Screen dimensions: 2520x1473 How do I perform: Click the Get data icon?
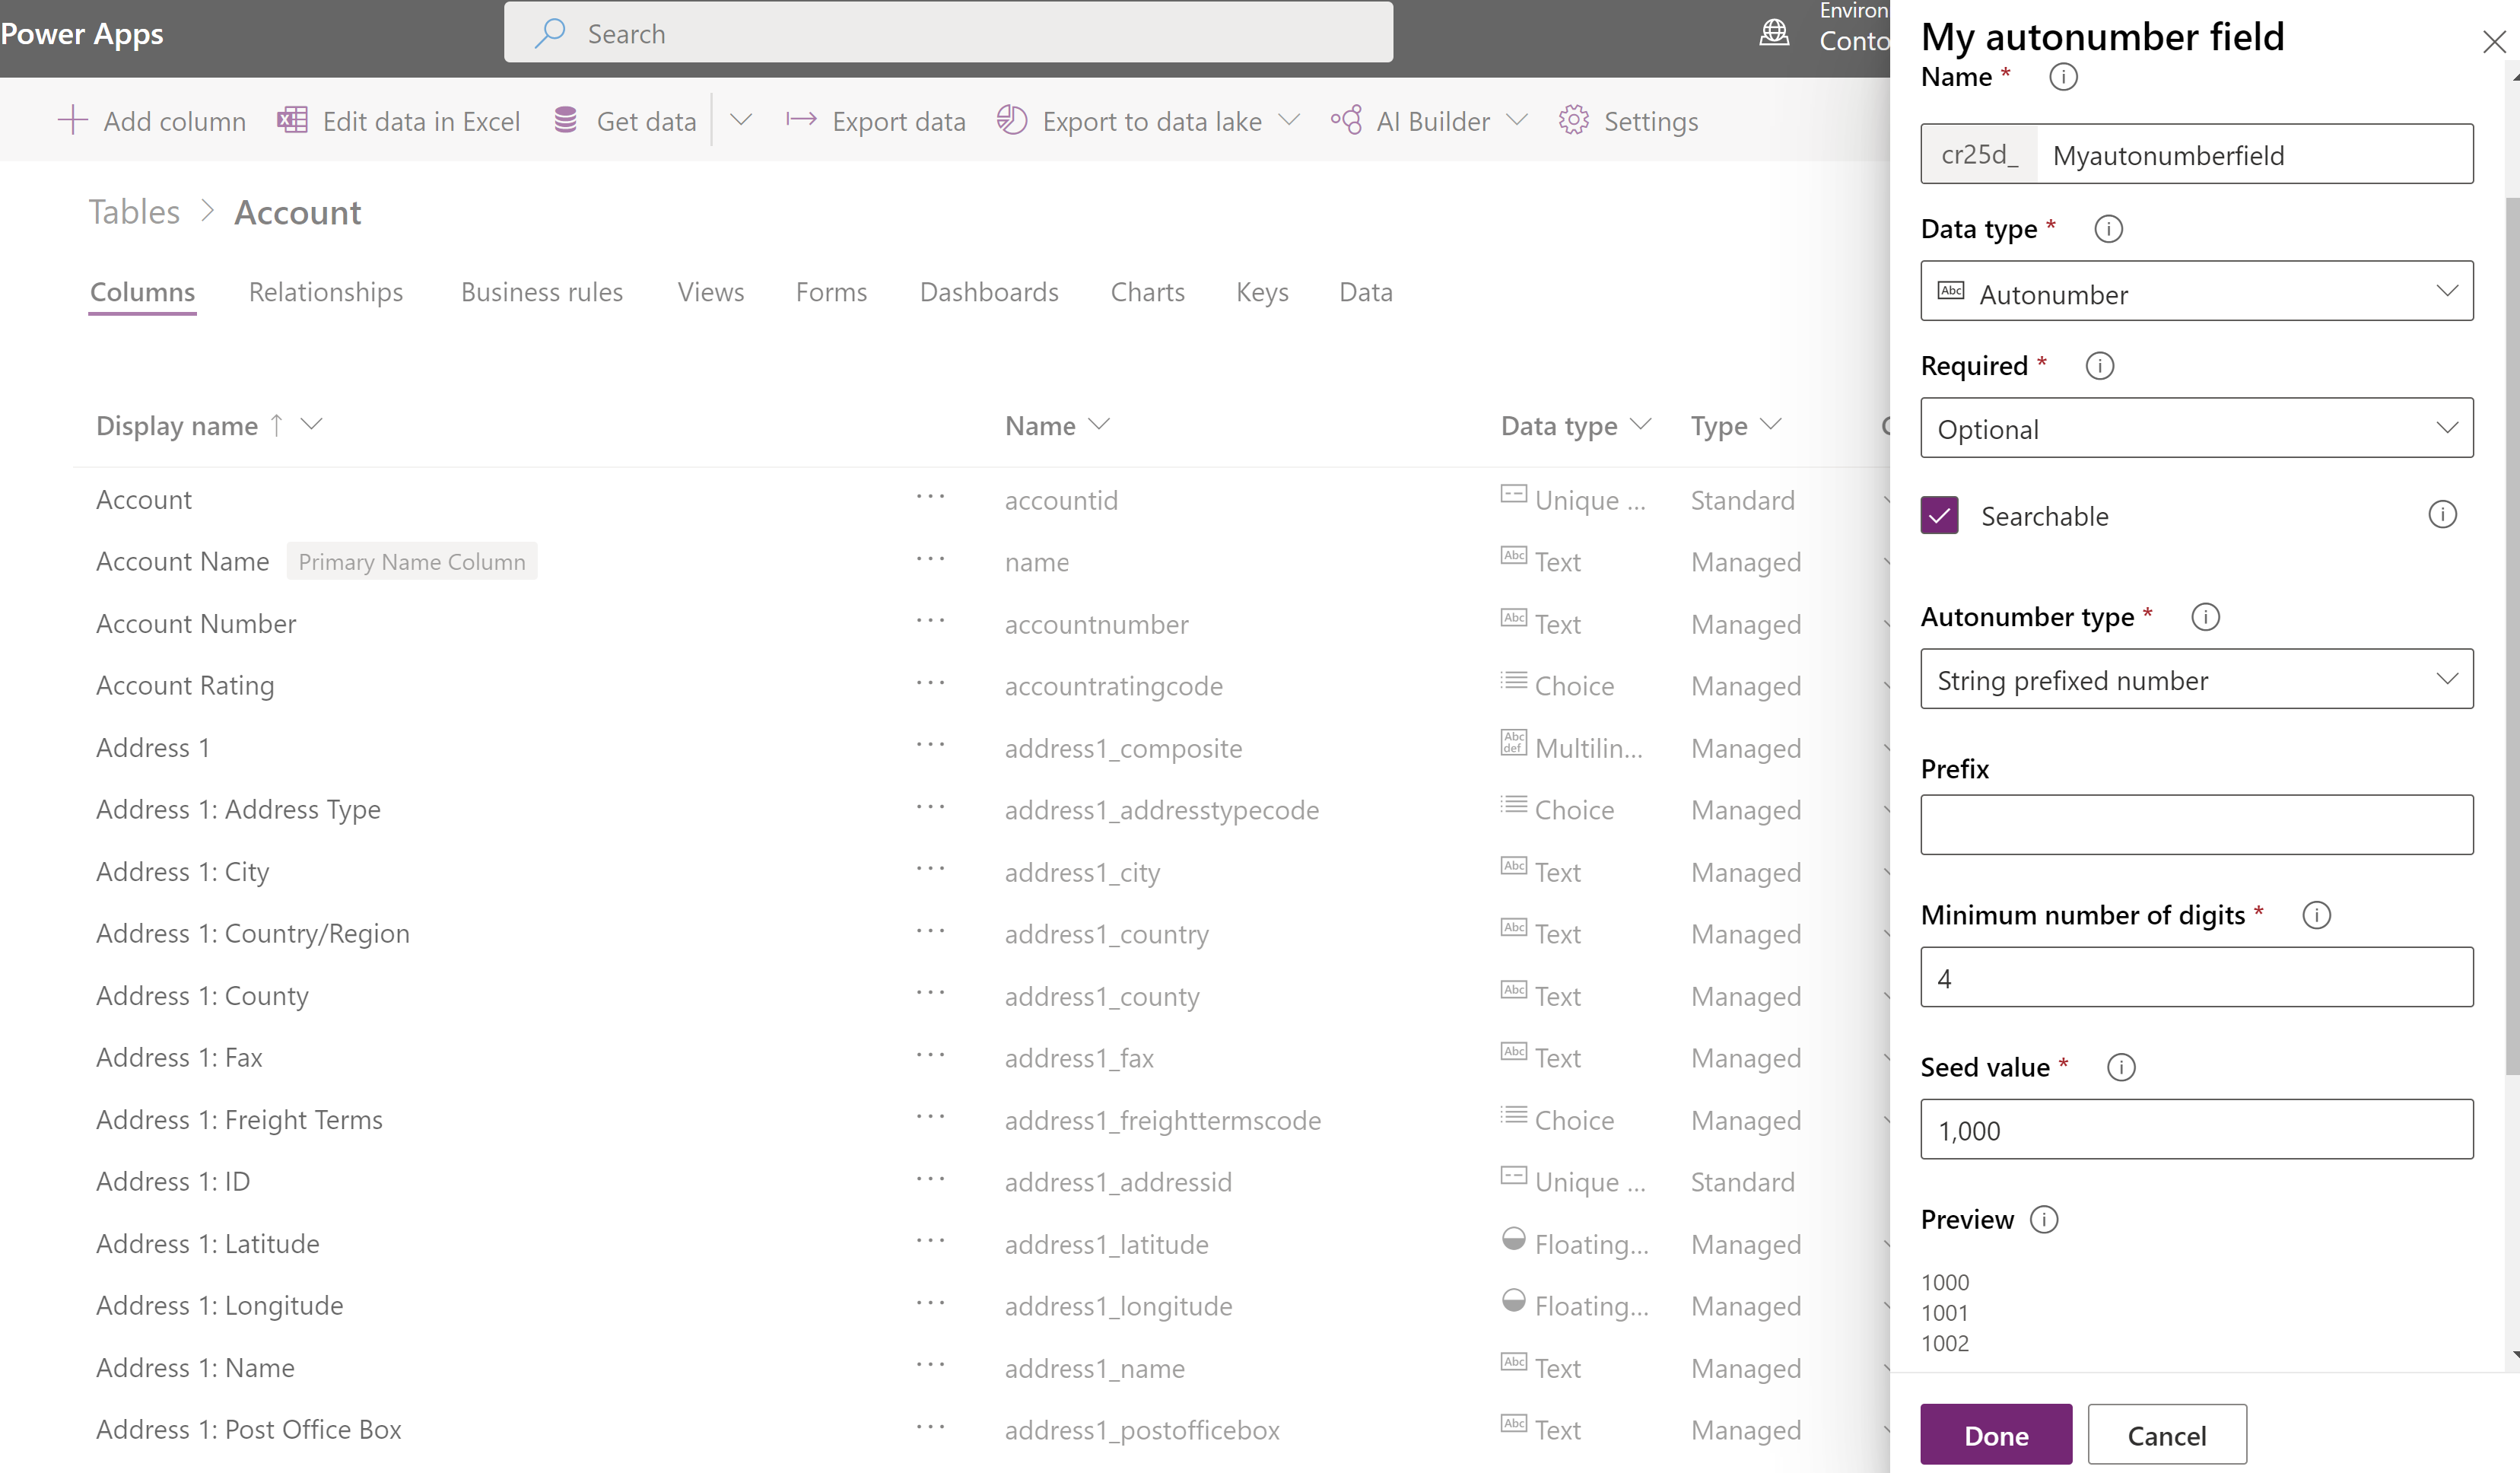(566, 119)
